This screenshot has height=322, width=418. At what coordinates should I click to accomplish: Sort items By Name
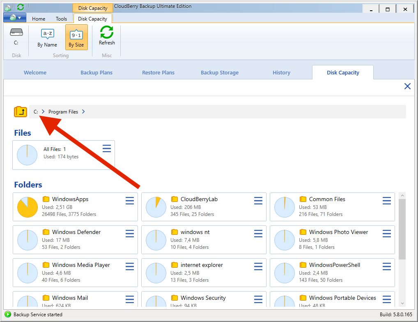click(47, 37)
